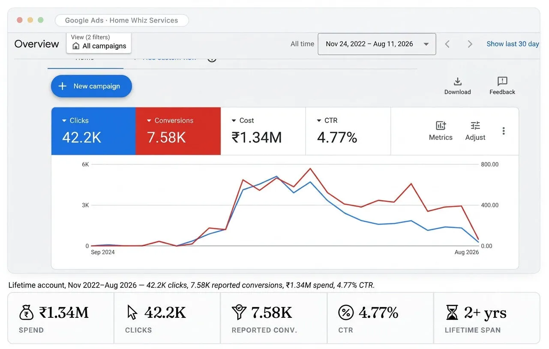Screen dimensions: 549x349
Task: Click the 7.58K value in red card
Action: 166,137
